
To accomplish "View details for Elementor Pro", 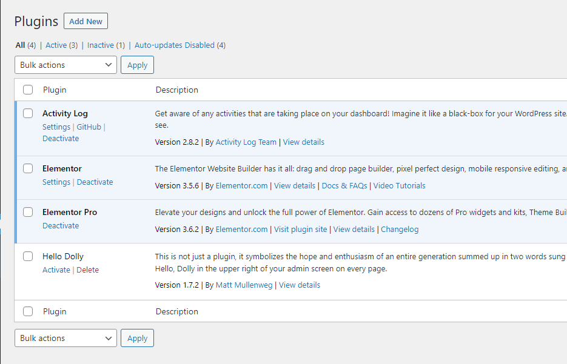I will tap(354, 230).
